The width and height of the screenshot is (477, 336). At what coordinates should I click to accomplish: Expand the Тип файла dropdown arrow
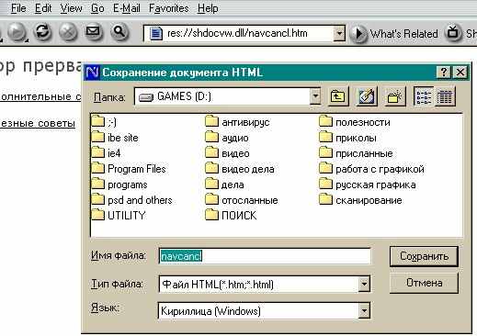pos(364,285)
